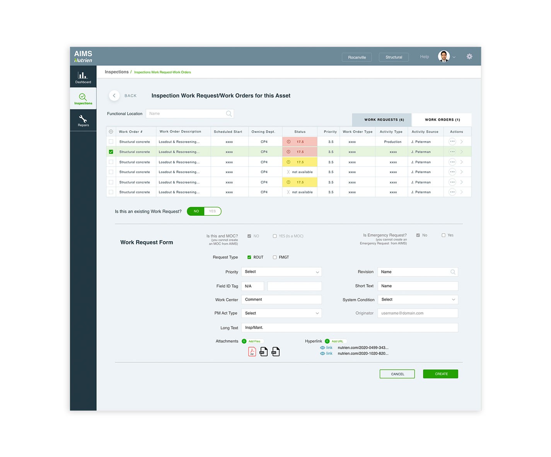This screenshot has width=551, height=457.
Task: Click the Rocanville site button
Action: (357, 57)
